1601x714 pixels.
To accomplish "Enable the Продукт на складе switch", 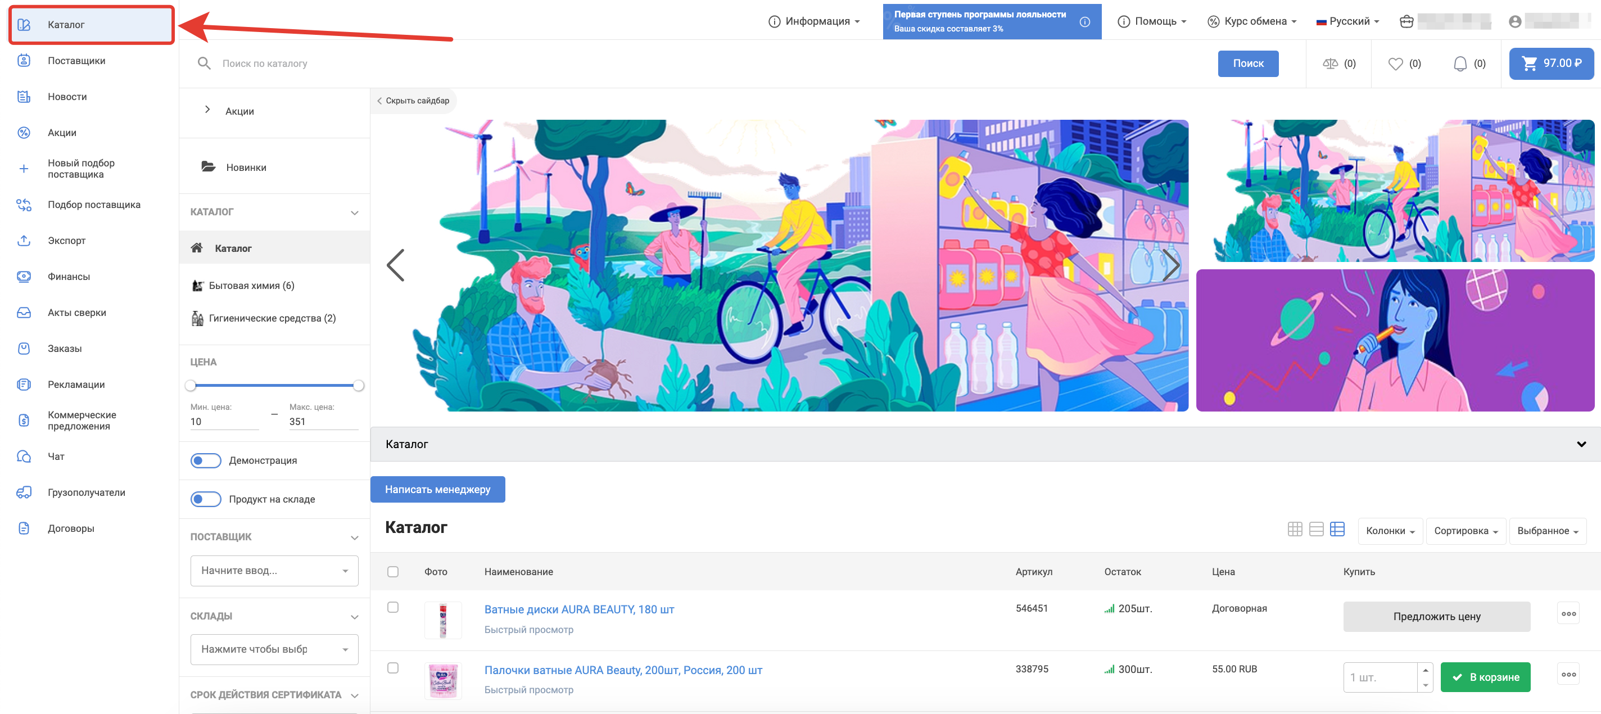I will click(206, 499).
